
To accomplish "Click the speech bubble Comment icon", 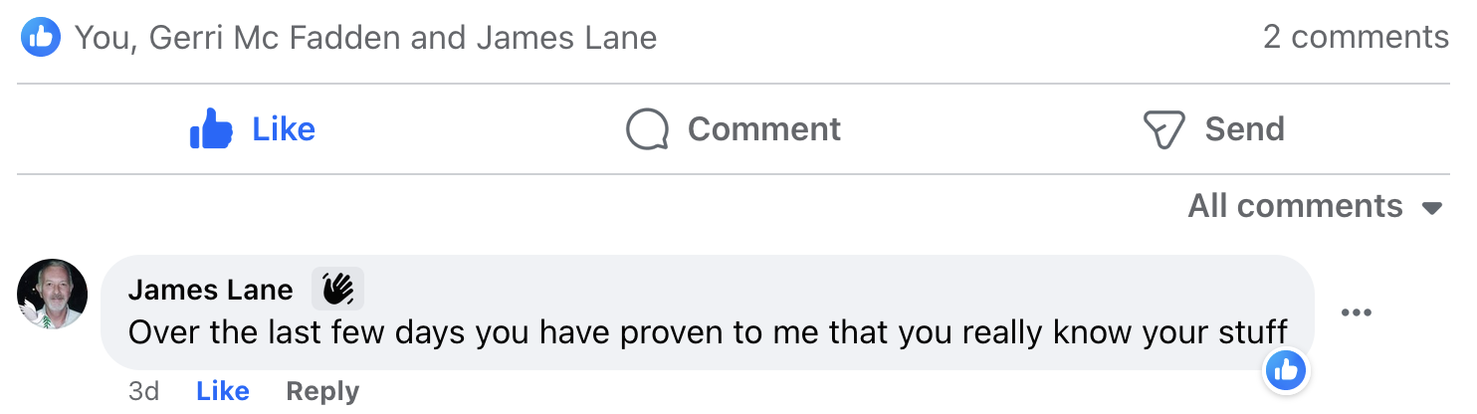I will (647, 130).
